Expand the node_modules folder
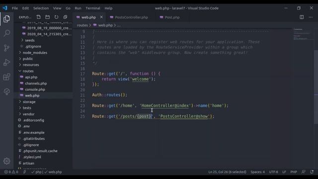Image resolution: width=318 pixels, height=179 pixels. (x=35, y=53)
